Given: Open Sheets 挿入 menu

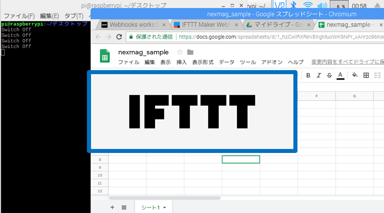Looking at the screenshot, I should click(x=182, y=62).
